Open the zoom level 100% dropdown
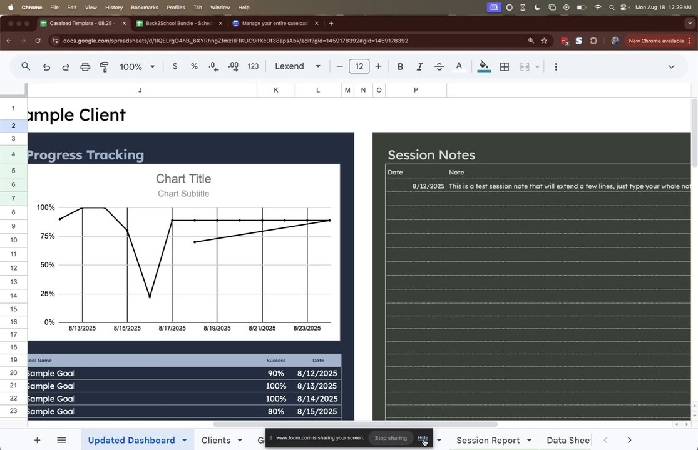698x450 pixels. [137, 67]
